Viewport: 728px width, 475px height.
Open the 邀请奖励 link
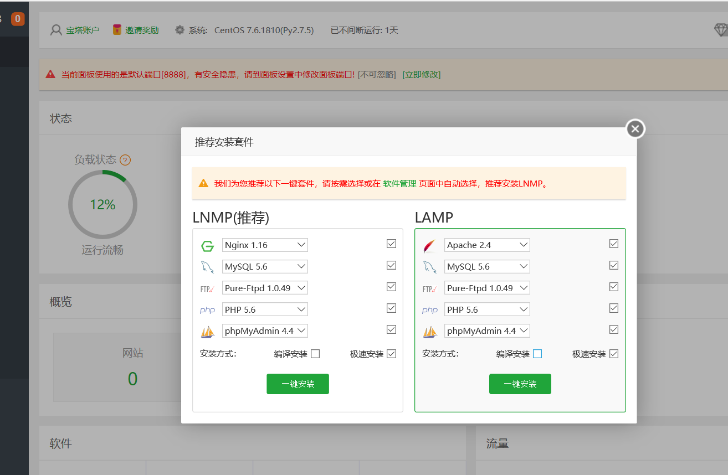(142, 30)
